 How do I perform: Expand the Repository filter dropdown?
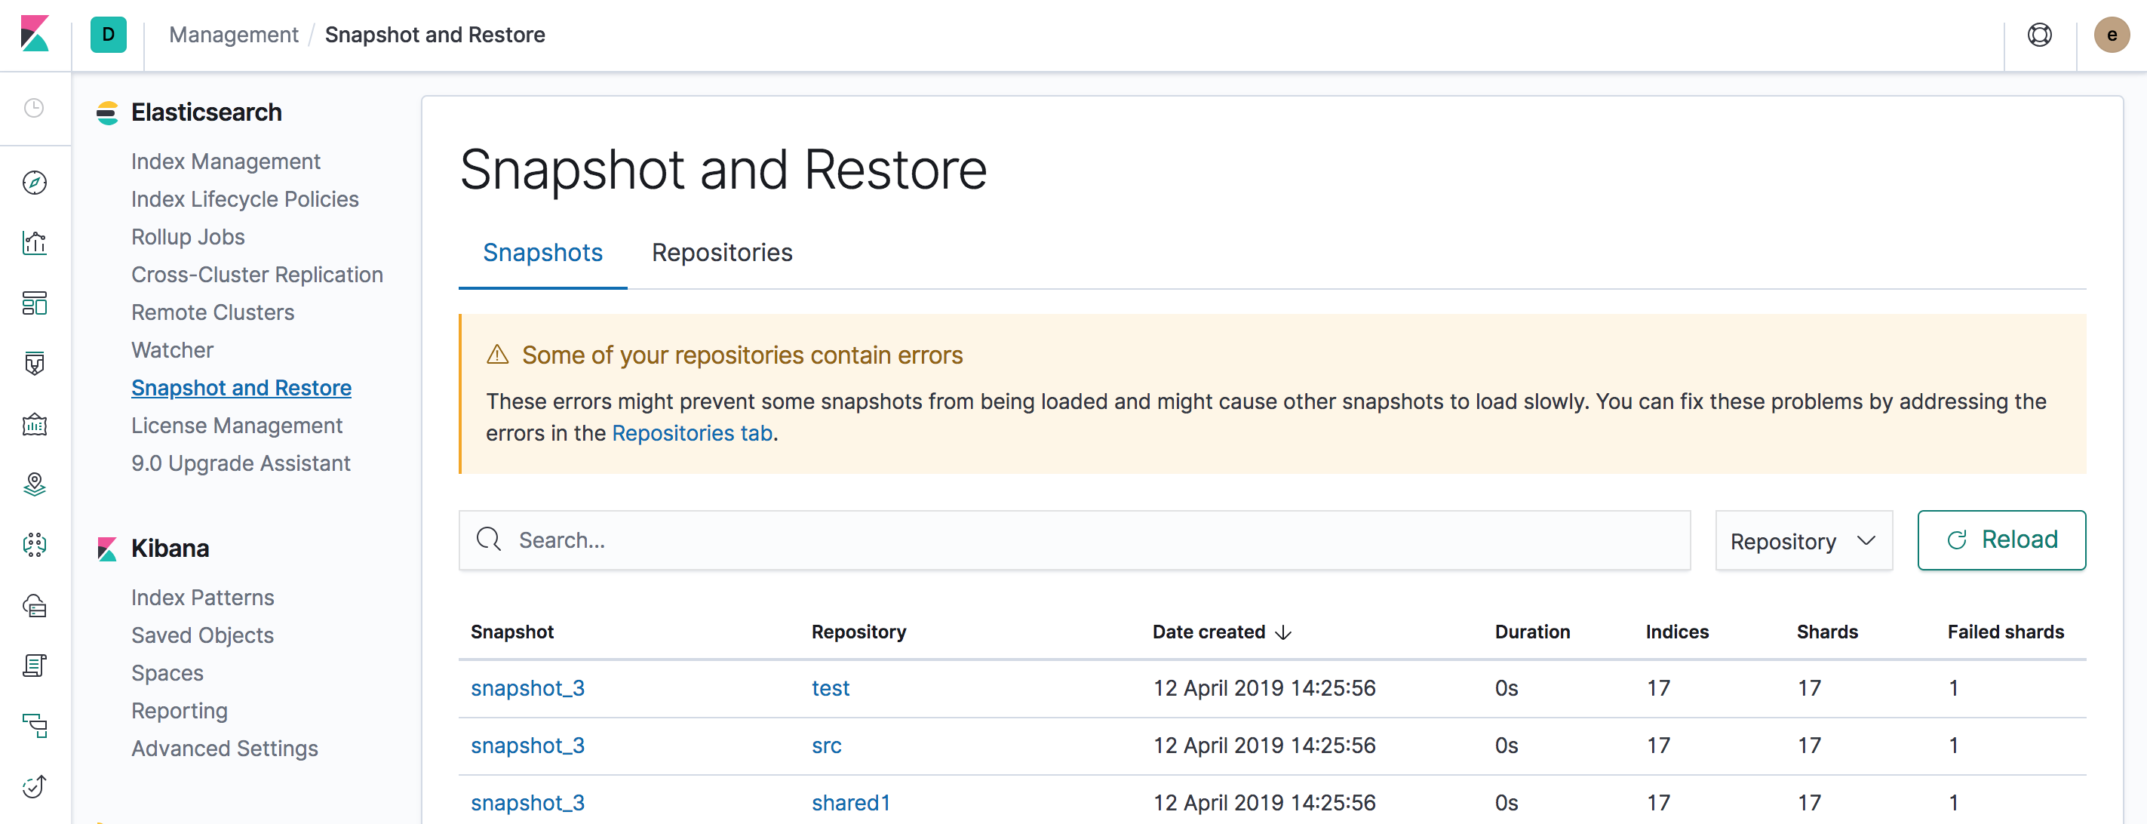[x=1803, y=541]
